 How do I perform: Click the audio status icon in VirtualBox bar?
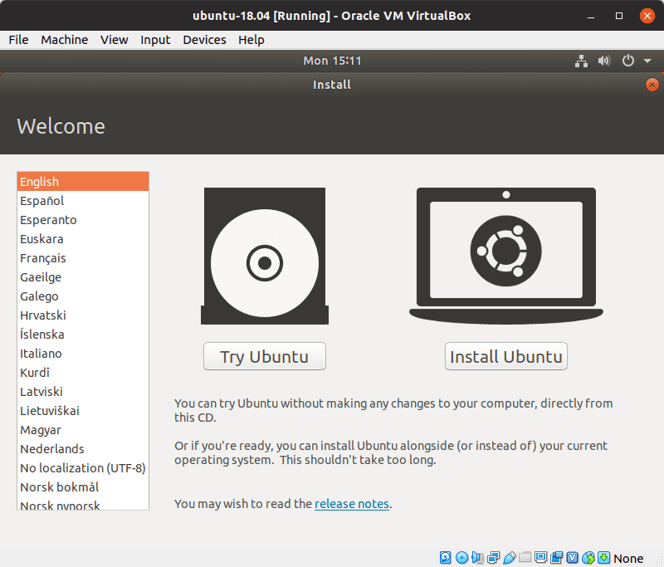tap(478, 558)
